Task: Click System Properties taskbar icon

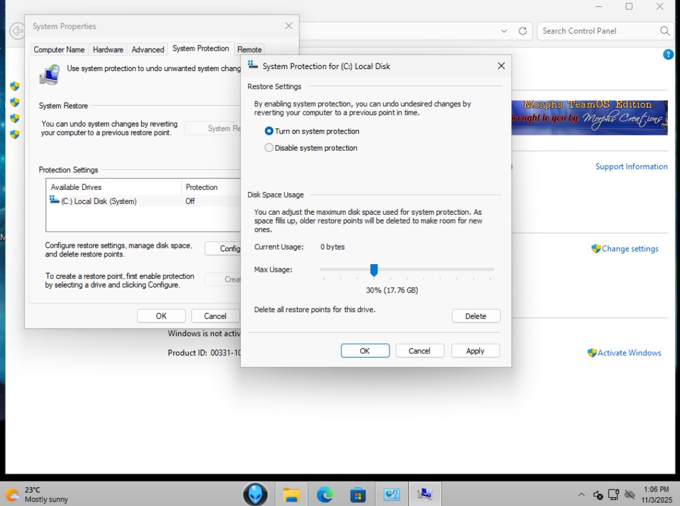Action: (x=425, y=494)
